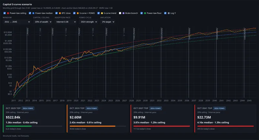Click the OCT 2037 TOP card heading
This screenshot has width=259, height=140.
(141, 108)
